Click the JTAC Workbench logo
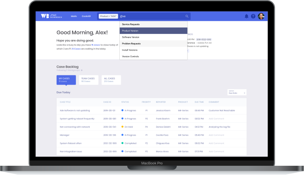 [x=52, y=16]
